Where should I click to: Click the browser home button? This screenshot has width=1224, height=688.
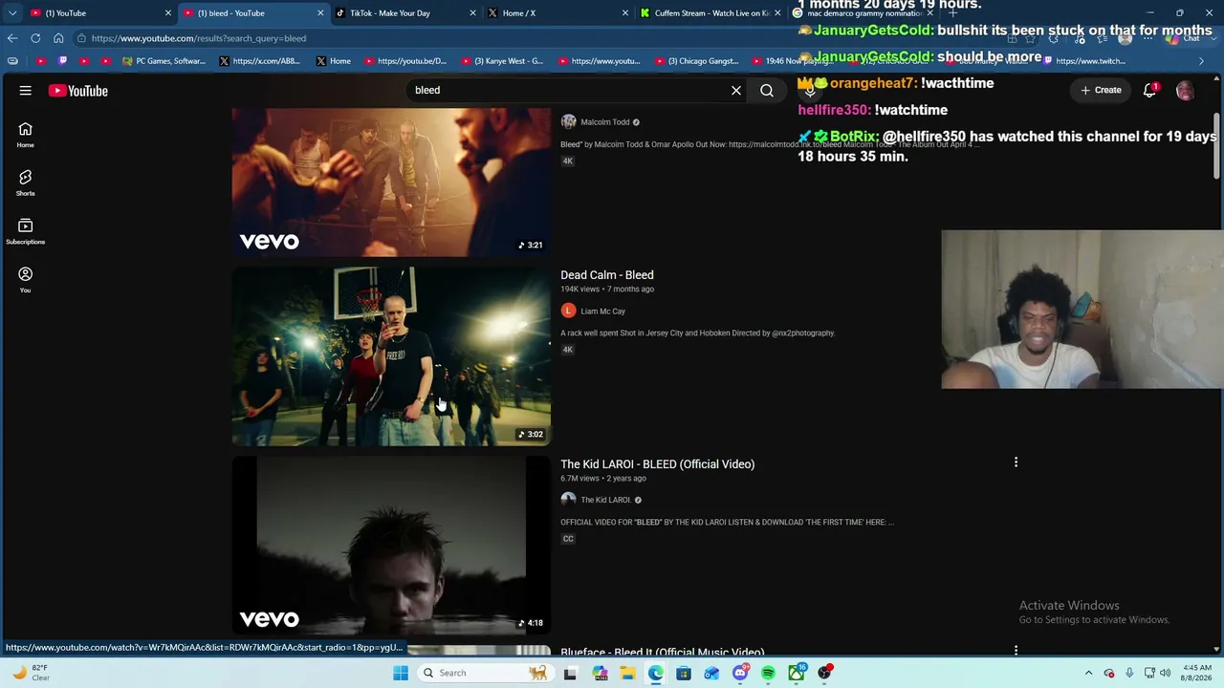tap(58, 38)
